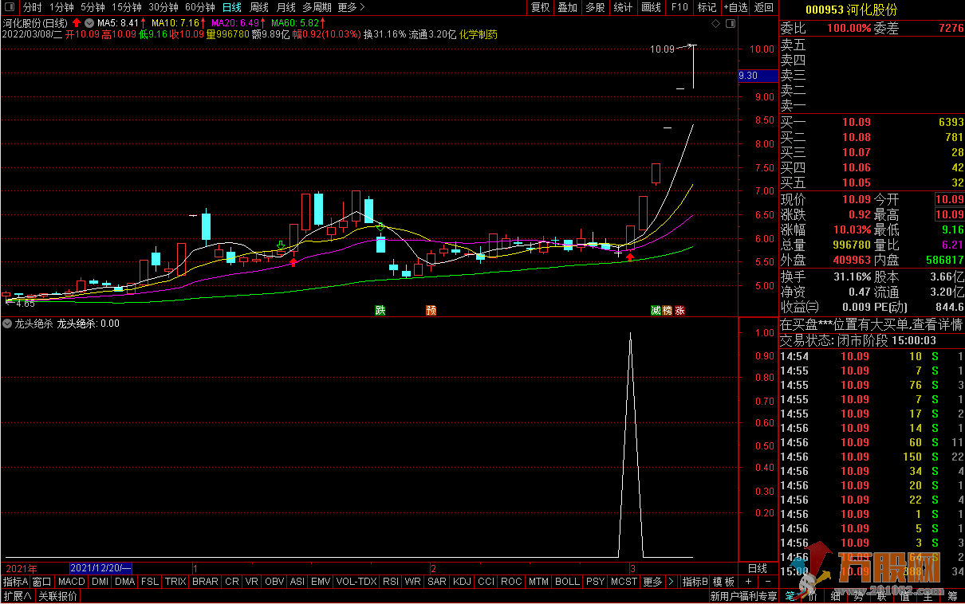This screenshot has height=604, width=965.
Task: Switch to the 周线 weekly chart tab
Action: click(x=258, y=7)
